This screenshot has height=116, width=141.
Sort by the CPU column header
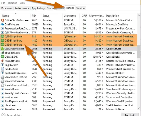point(84,16)
